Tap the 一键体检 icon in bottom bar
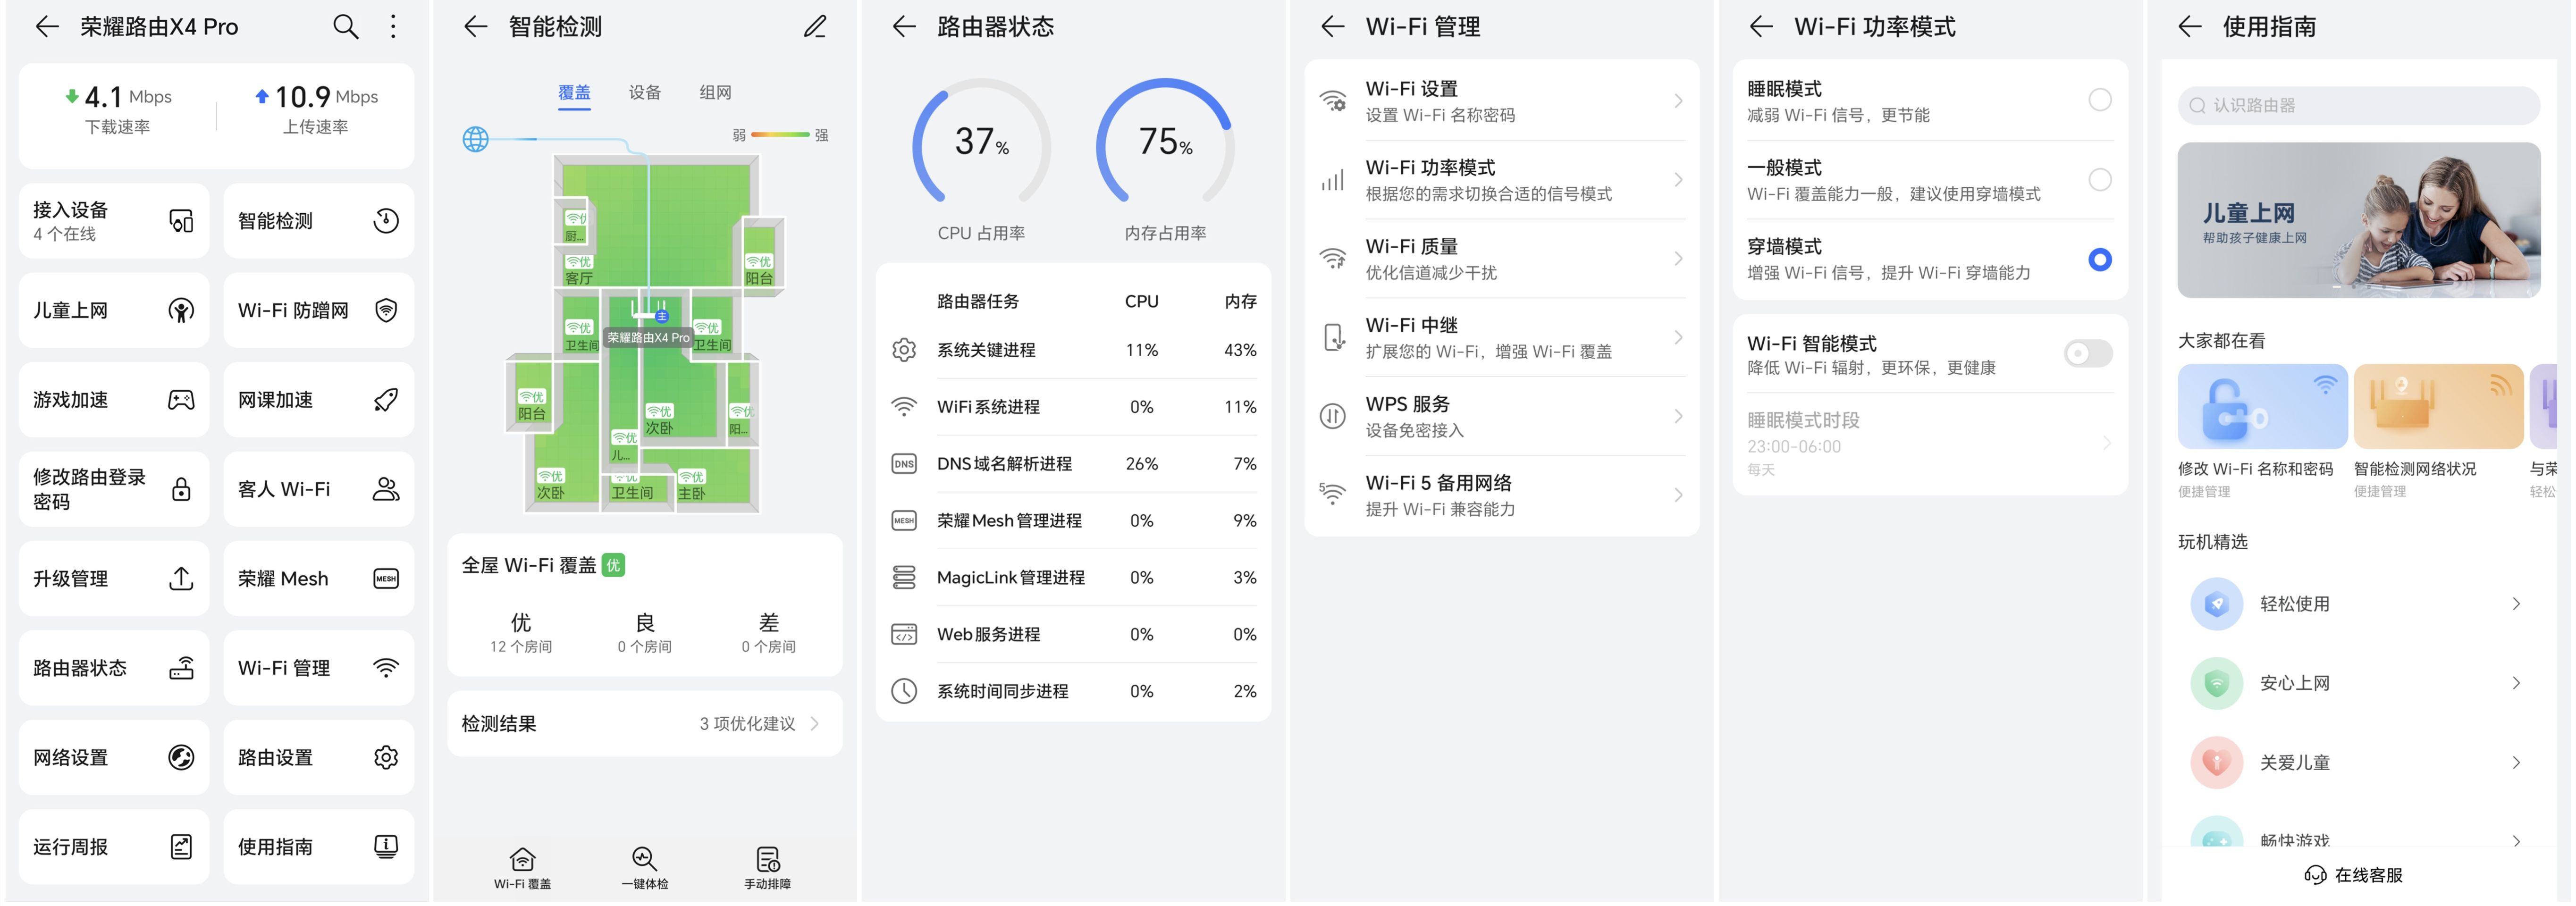The width and height of the screenshot is (2576, 906). pos(645,866)
